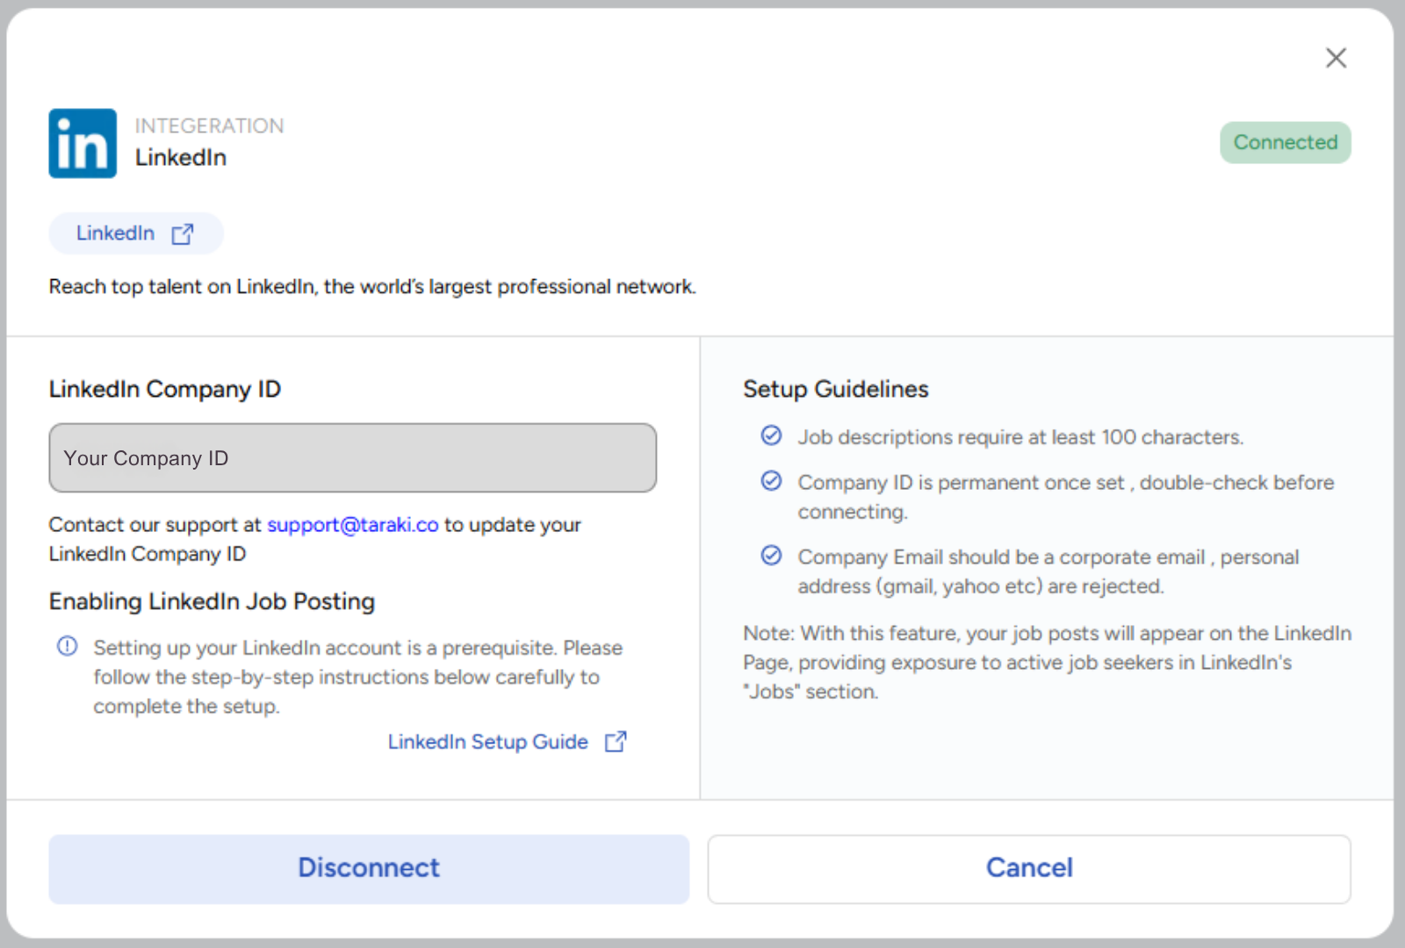Click the 'Enabling LinkedIn Job Posting' heading

click(212, 601)
